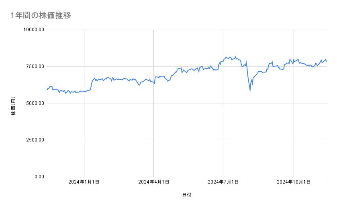Image resolution: width=337 pixels, height=208 pixels.
Task: Select the 2024年4月1日 date label
Action: pyautogui.click(x=154, y=182)
